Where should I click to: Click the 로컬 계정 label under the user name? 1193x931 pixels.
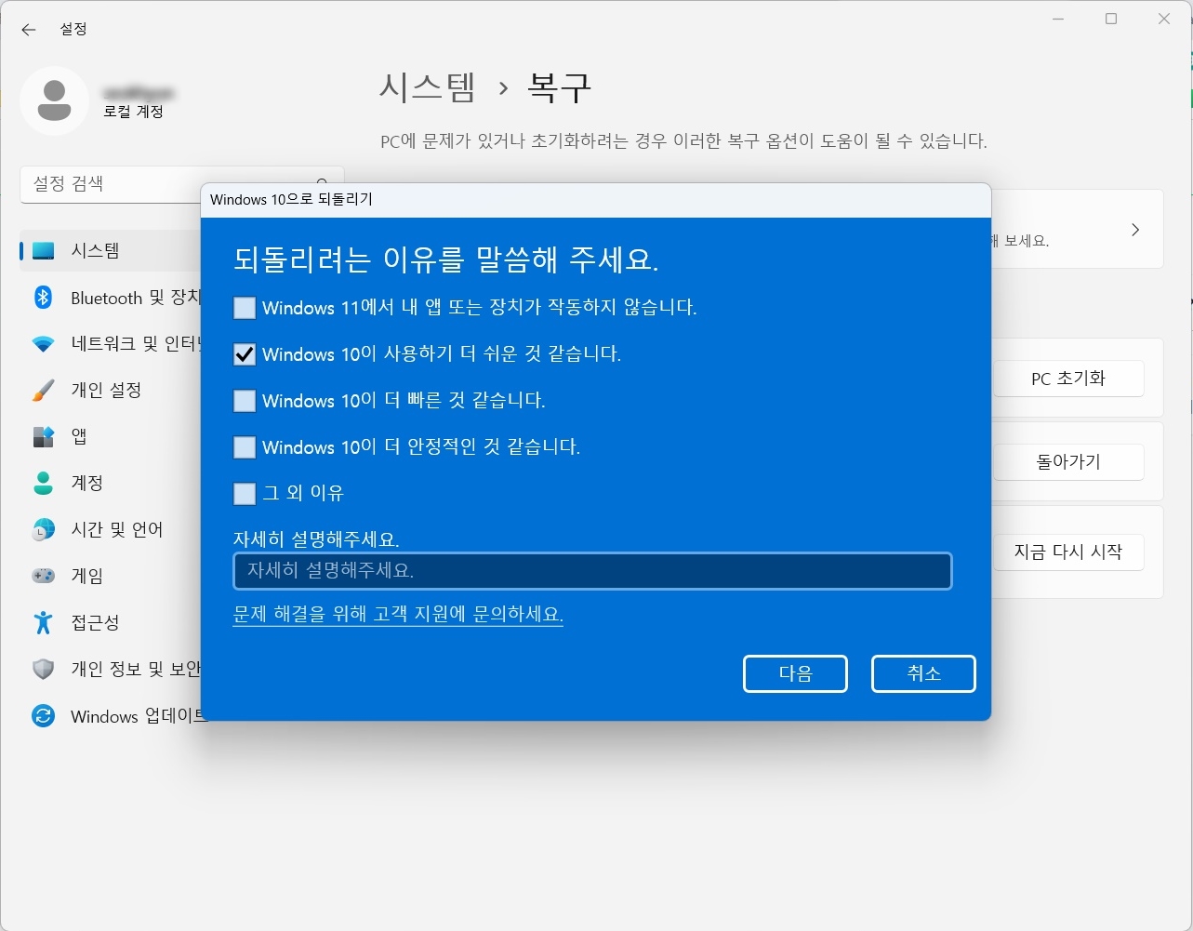(x=134, y=112)
